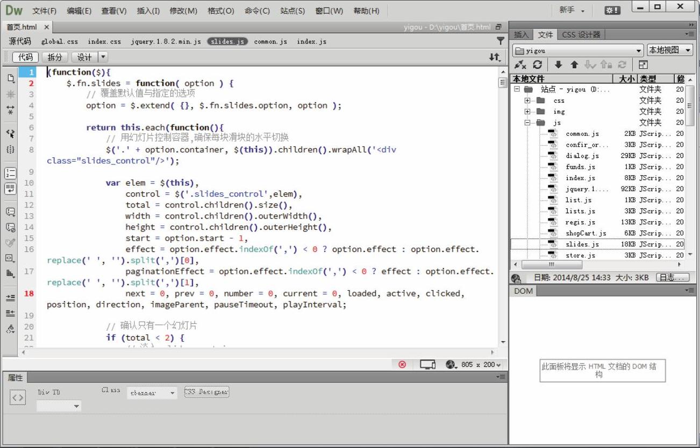Expand the css folder in file tree
The image size is (700, 448).
point(527,100)
